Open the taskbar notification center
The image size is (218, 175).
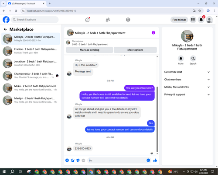[212, 171]
